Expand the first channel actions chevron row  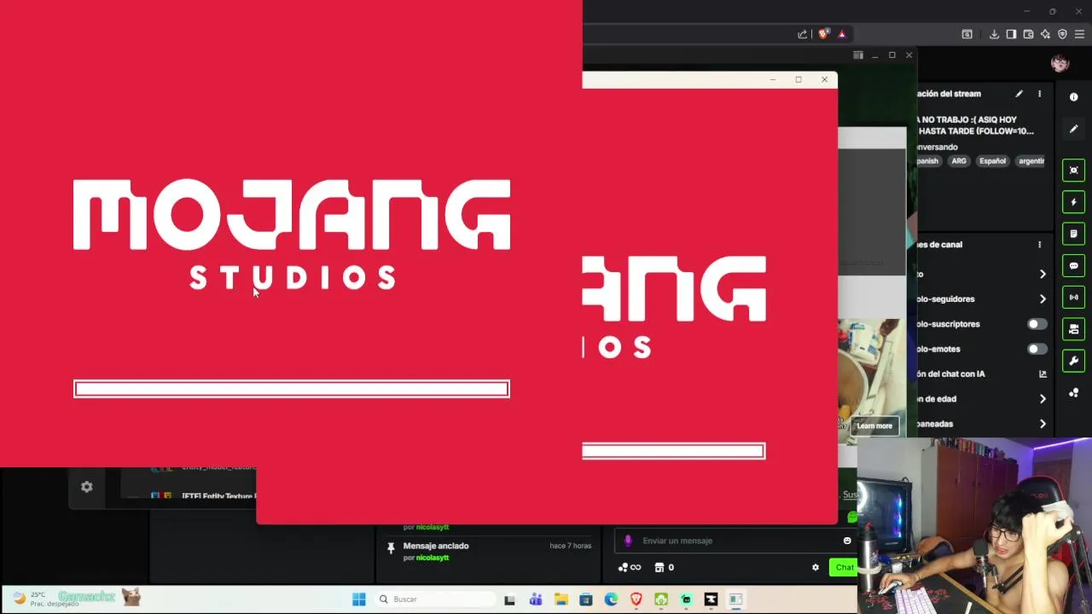click(x=1043, y=274)
